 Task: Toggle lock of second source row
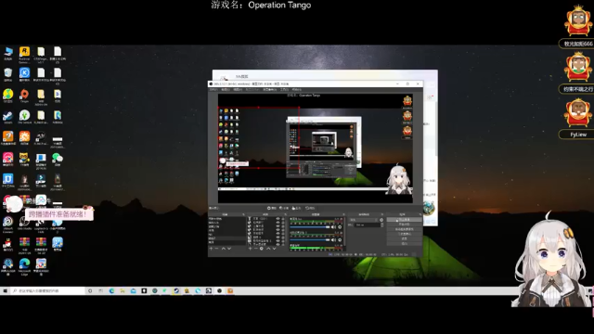(x=282, y=223)
